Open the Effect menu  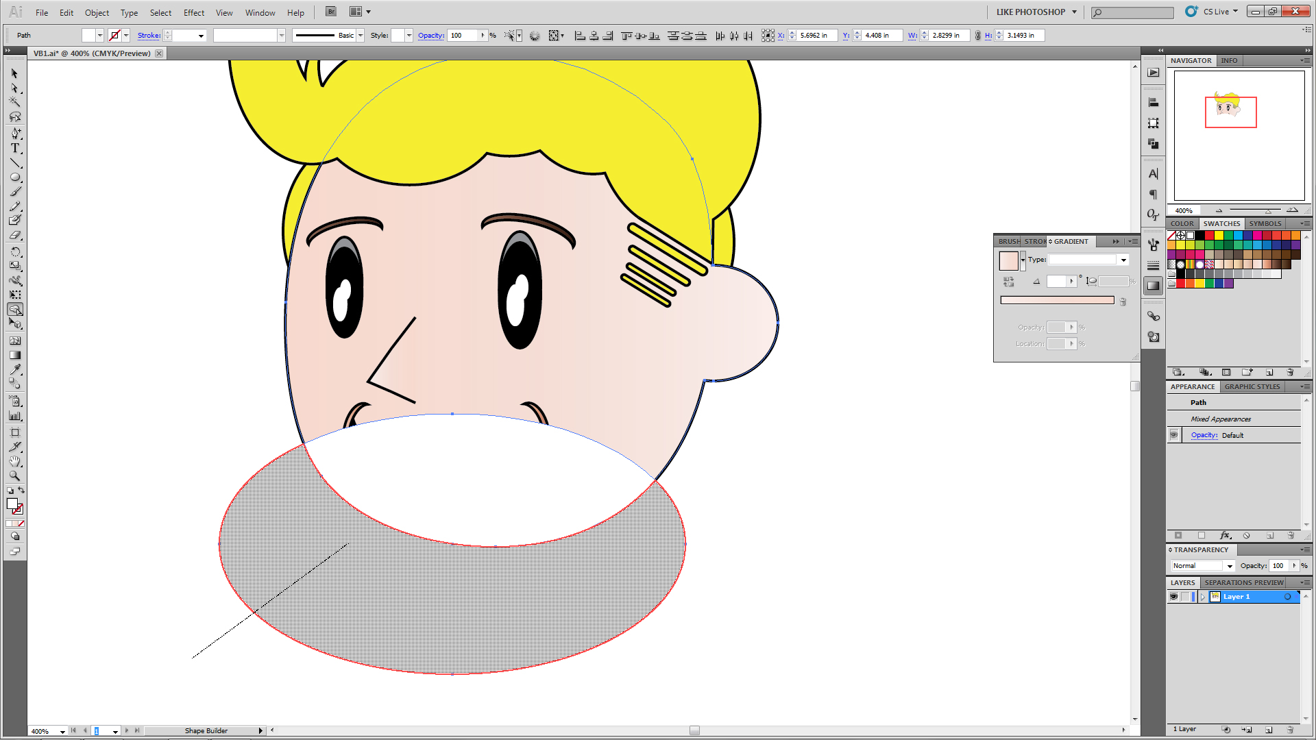tap(193, 12)
